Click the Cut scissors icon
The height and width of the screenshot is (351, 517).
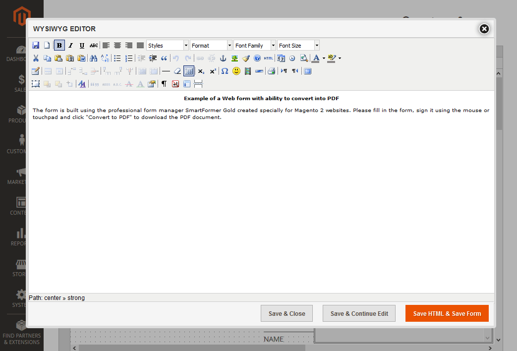click(36, 58)
